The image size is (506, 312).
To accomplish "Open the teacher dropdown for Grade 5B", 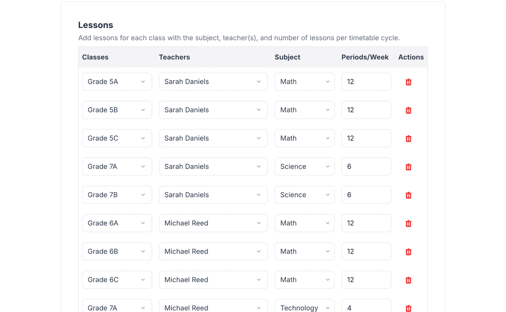I will coord(213,110).
